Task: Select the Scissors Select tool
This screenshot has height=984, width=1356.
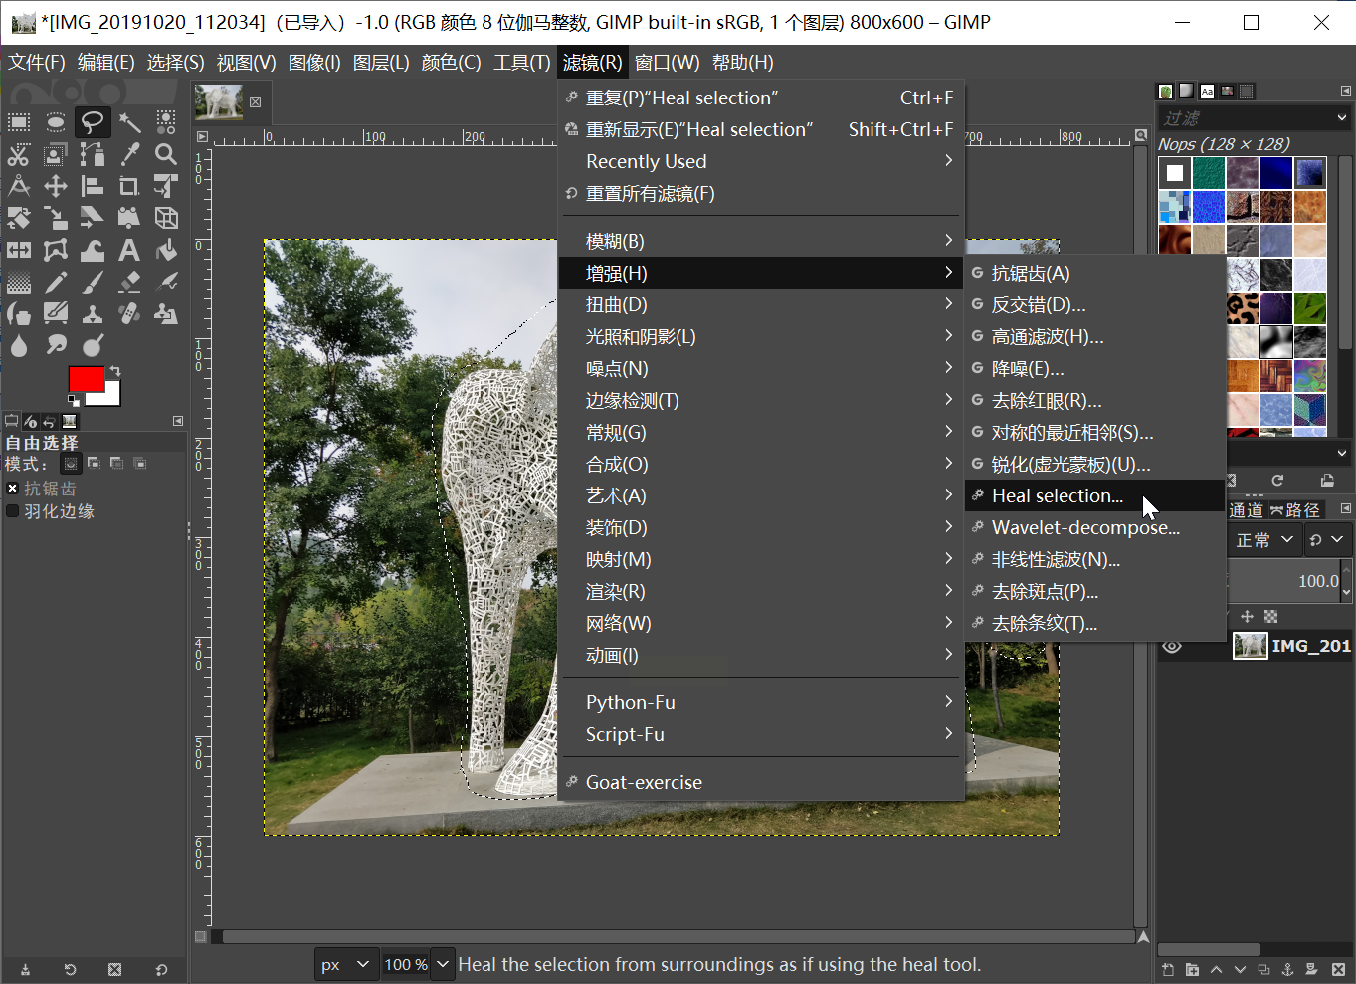Action: coord(19,154)
